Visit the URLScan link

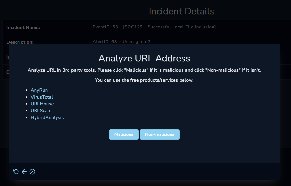click(40, 110)
